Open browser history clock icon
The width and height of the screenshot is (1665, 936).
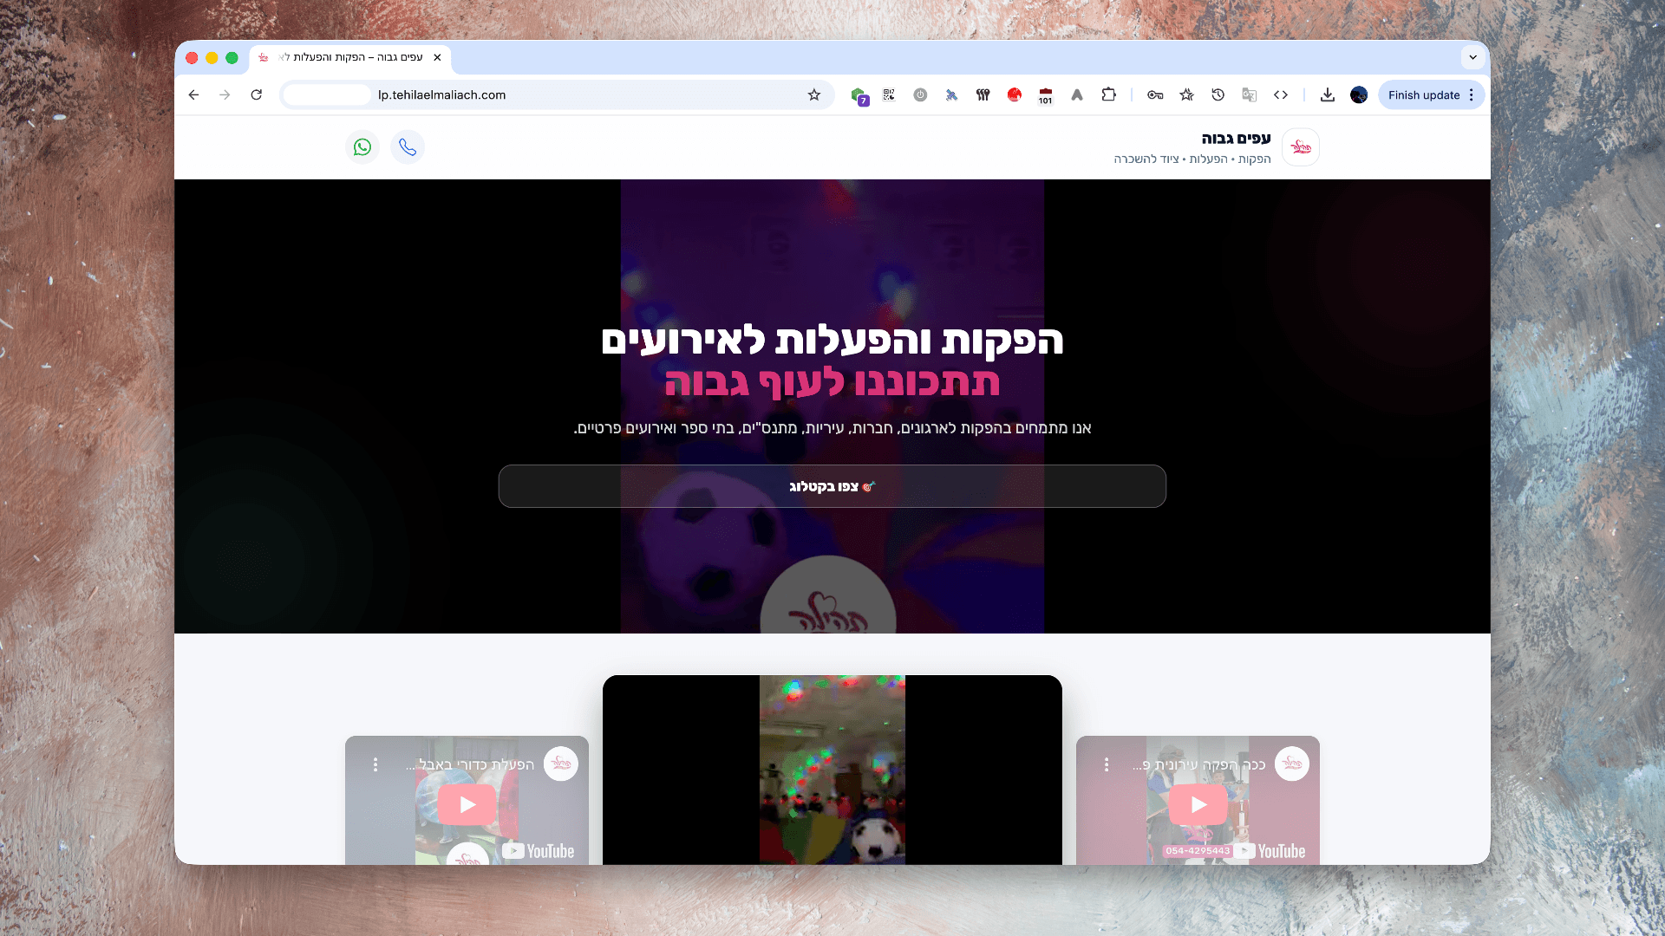[x=1218, y=95]
